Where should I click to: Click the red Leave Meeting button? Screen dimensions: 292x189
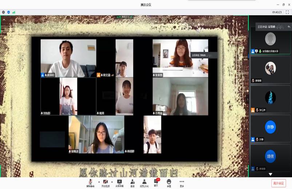(279, 183)
